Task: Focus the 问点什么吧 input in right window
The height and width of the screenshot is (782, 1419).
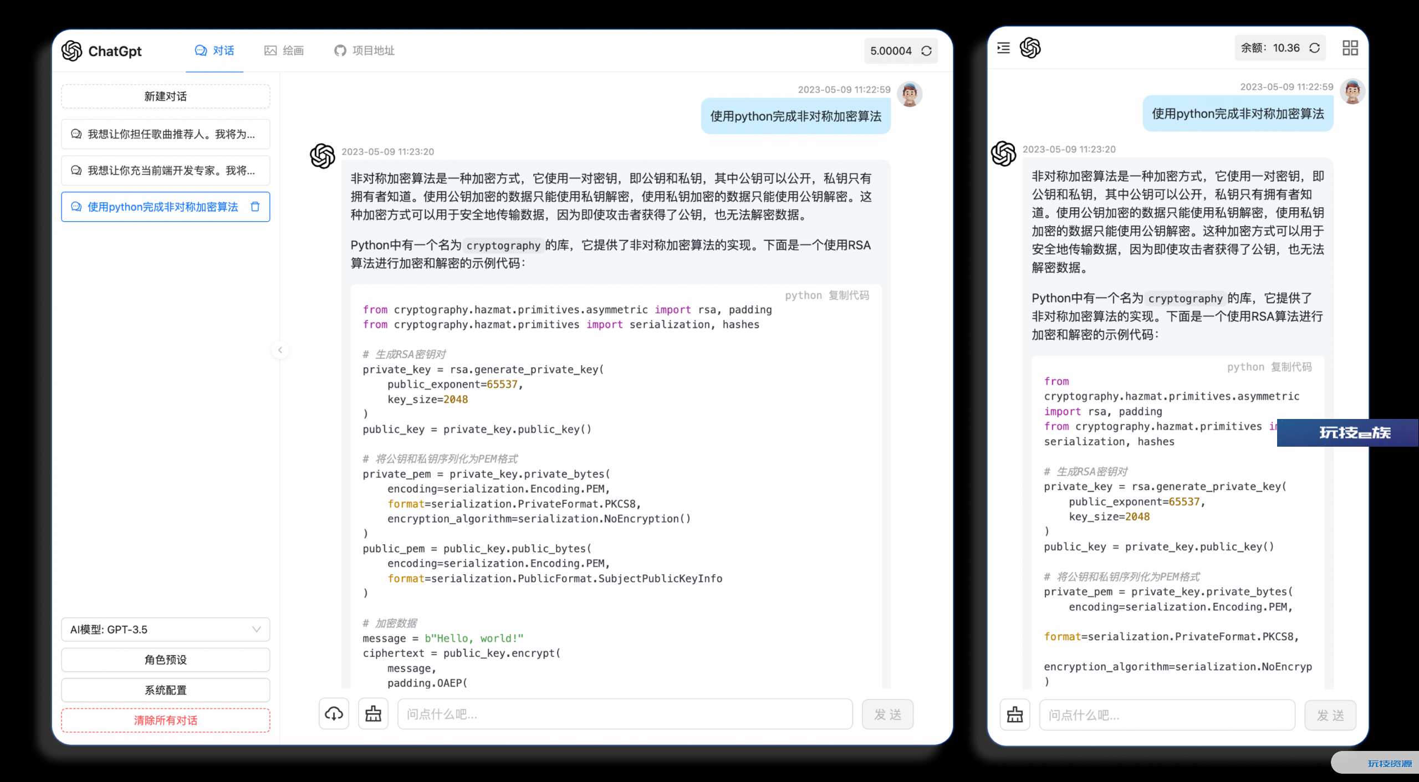Action: (x=1167, y=715)
